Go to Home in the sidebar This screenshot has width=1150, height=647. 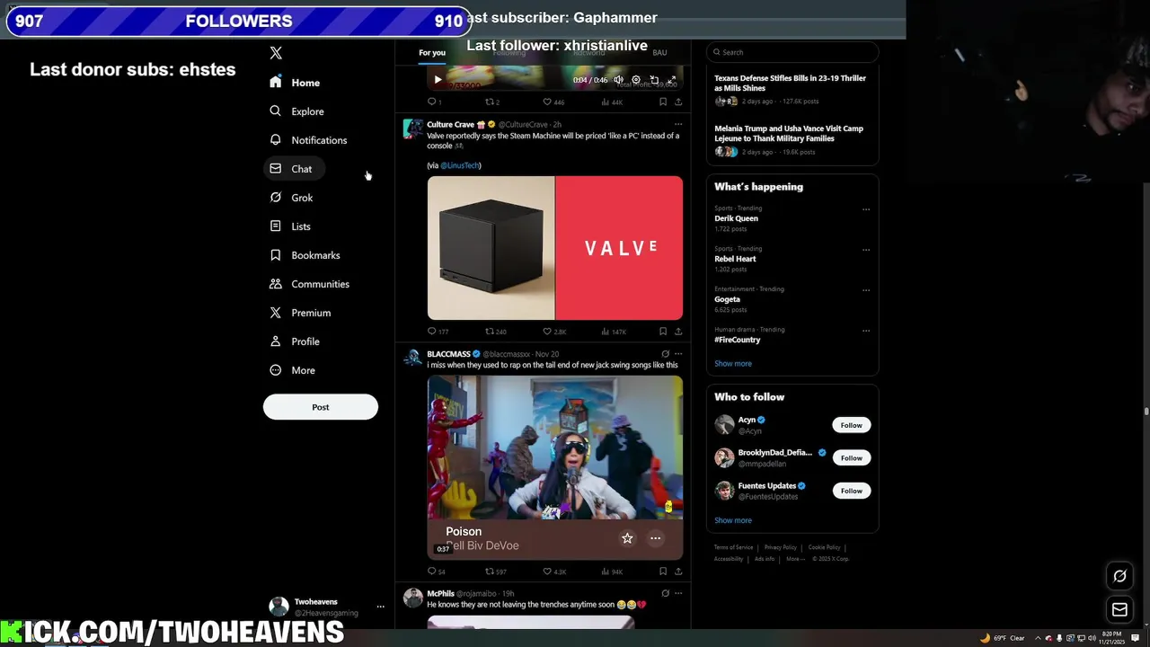pos(295,83)
